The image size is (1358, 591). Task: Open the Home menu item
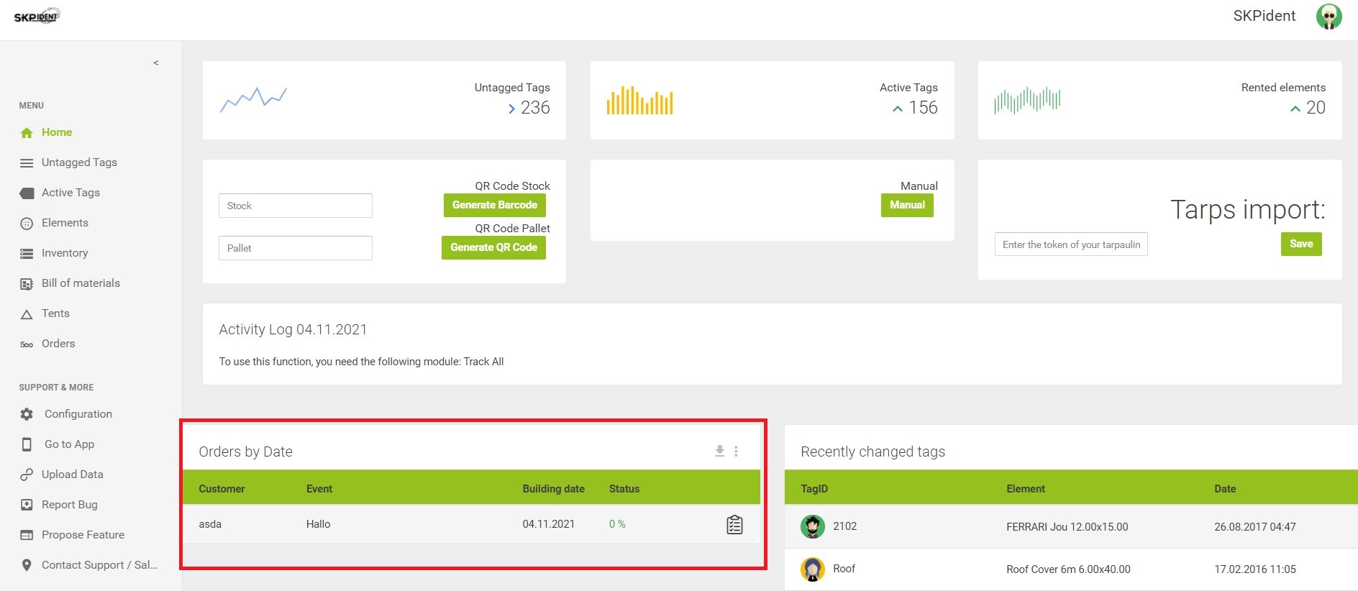pos(57,132)
